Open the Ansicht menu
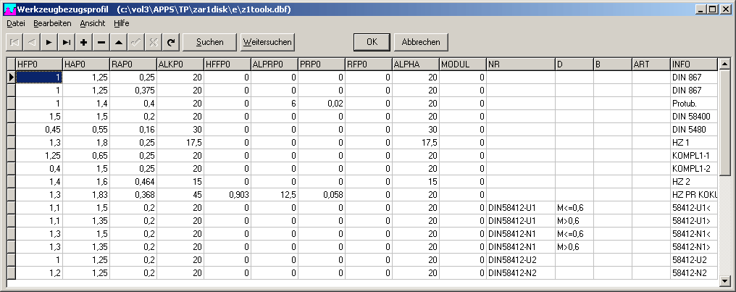Screen dimensions: 736x292 [x=92, y=23]
